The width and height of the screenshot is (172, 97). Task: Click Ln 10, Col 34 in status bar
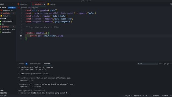(x=128, y=96)
